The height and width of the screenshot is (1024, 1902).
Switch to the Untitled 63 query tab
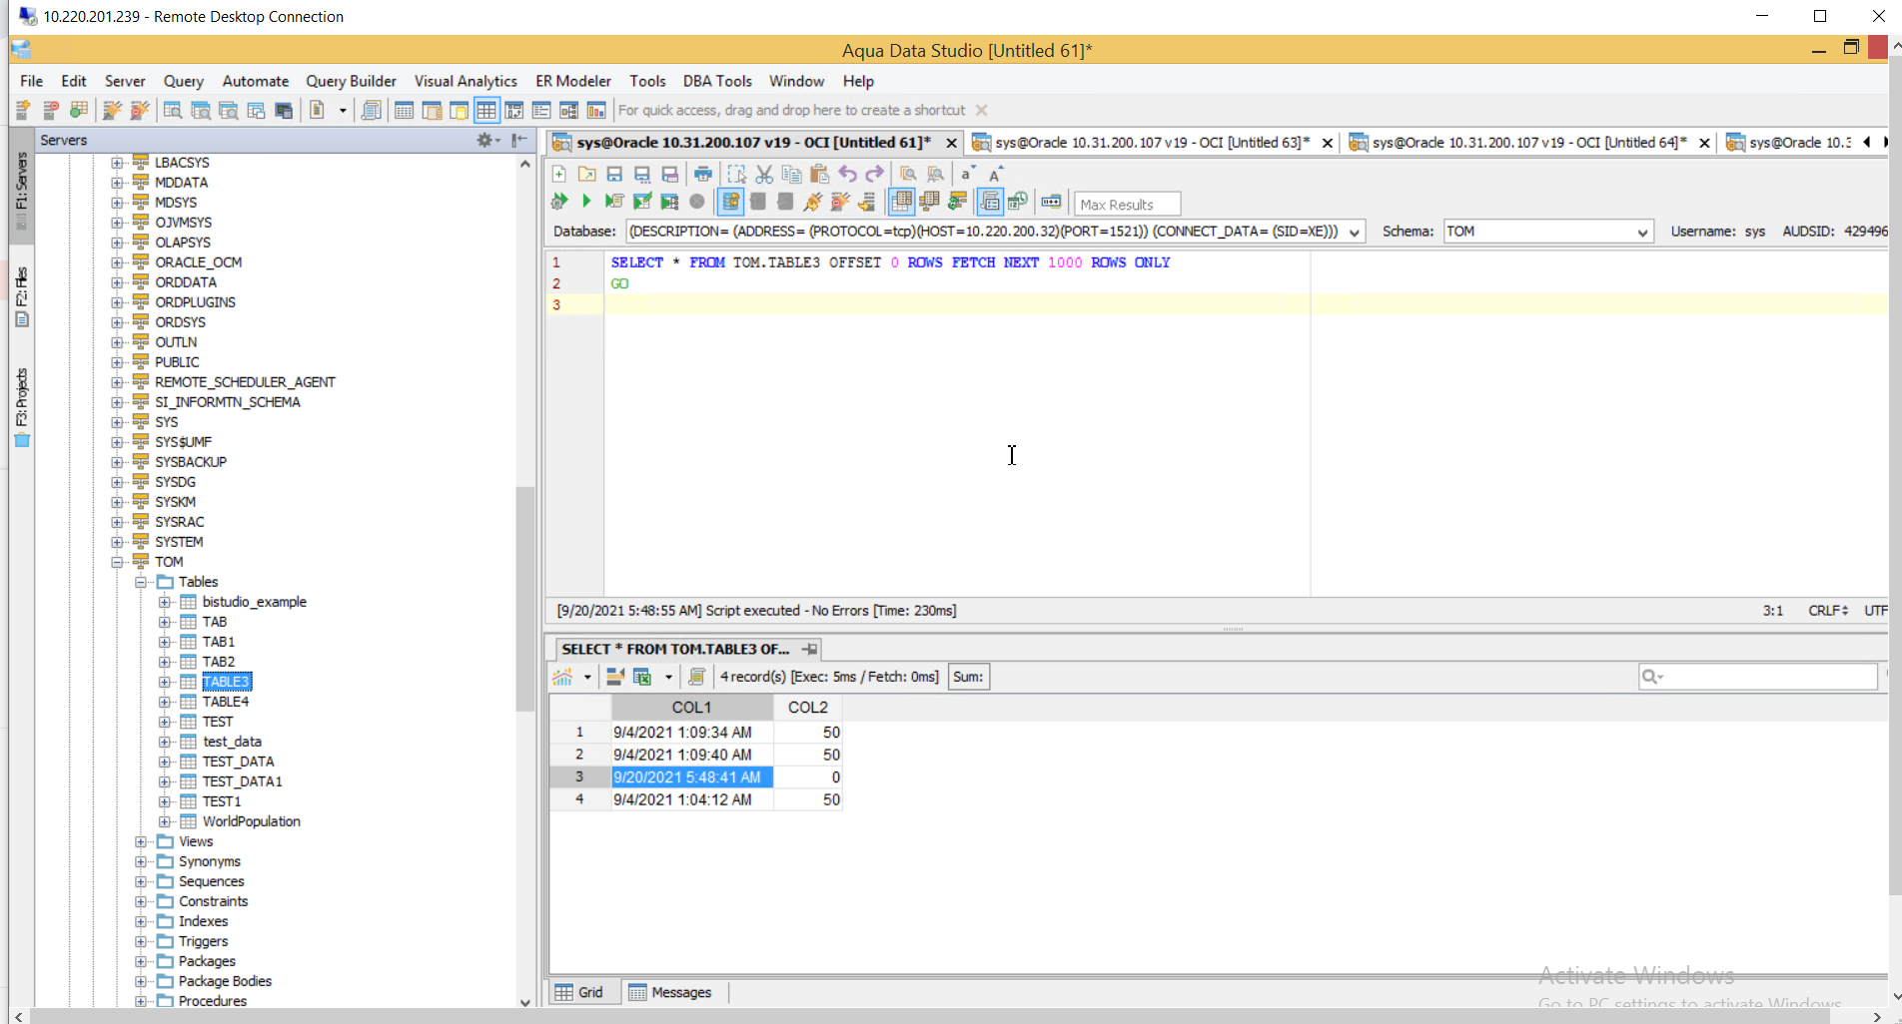[x=1151, y=143]
